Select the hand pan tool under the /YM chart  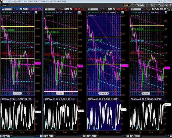pyautogui.click(x=9, y=136)
